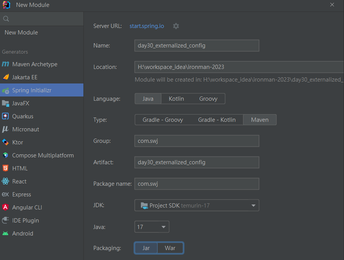Select Quarkus generator

pyautogui.click(x=42, y=116)
